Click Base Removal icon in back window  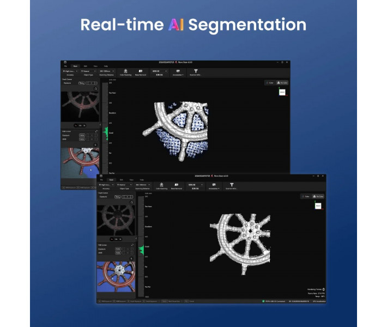141,71
